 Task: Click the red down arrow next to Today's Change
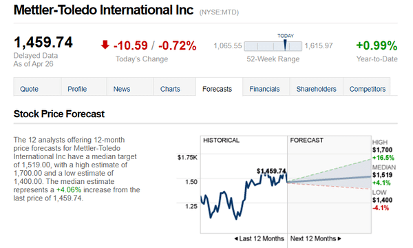pos(105,45)
